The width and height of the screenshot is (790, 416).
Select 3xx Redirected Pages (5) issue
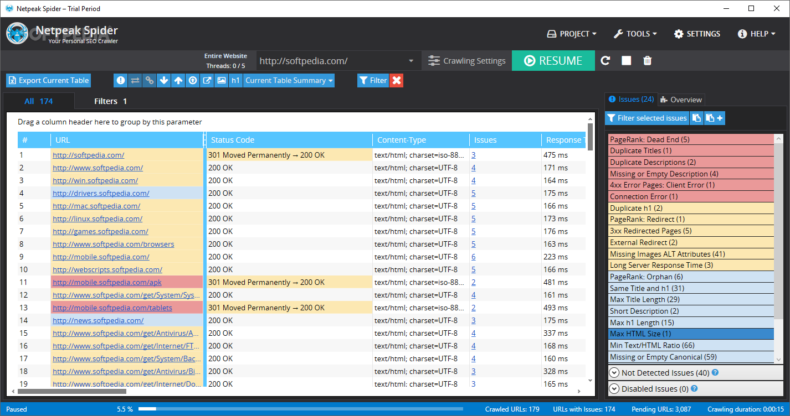[690, 231]
